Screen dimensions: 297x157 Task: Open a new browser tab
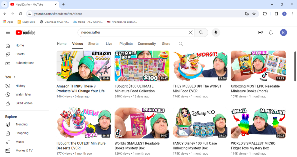point(64,4)
